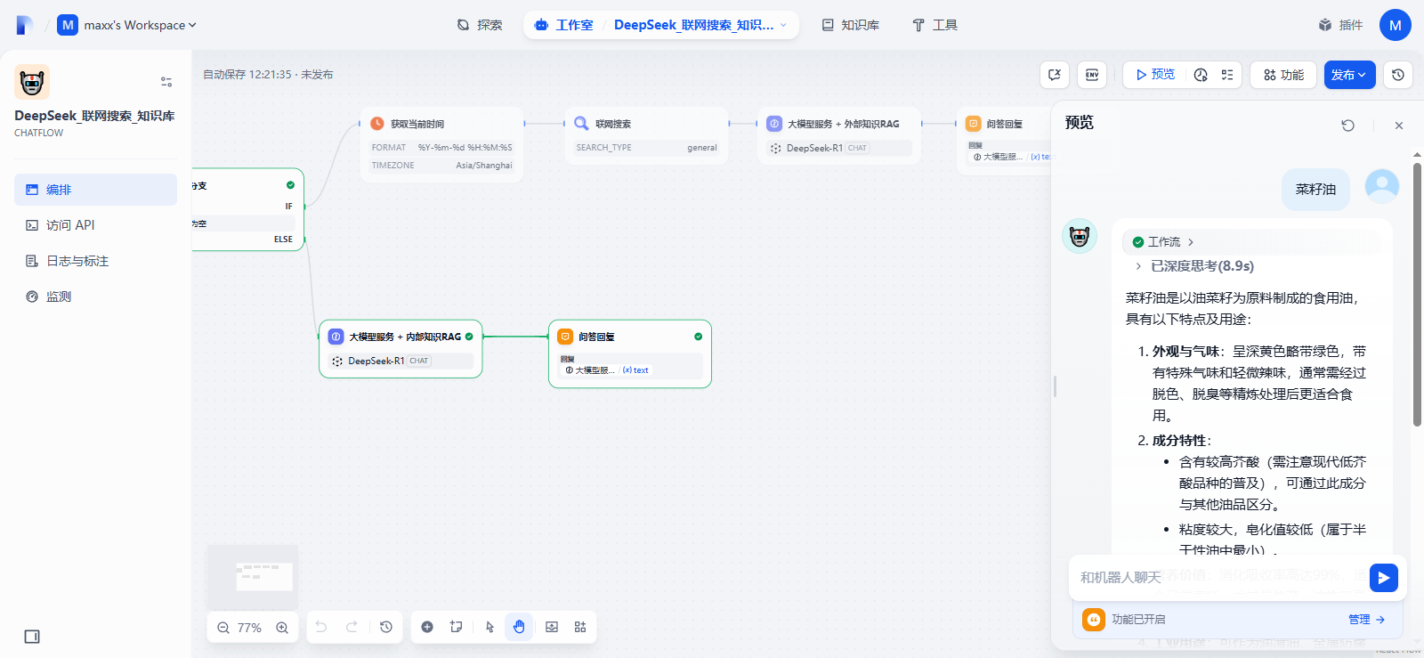Screen dimensions: 1424x658
Task: Zoom out the canvas
Action: pos(223,628)
